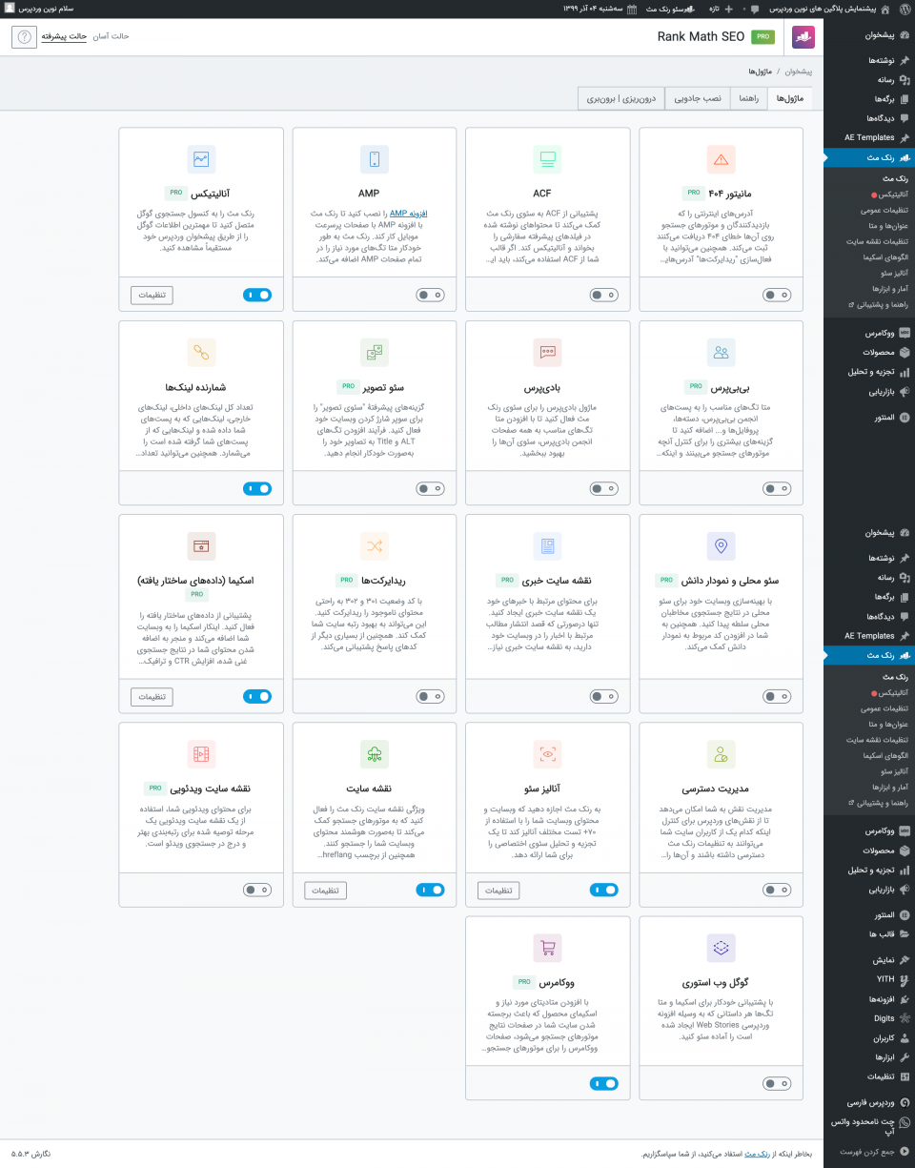Click the Rank Math logo in the header

pyautogui.click(x=803, y=37)
